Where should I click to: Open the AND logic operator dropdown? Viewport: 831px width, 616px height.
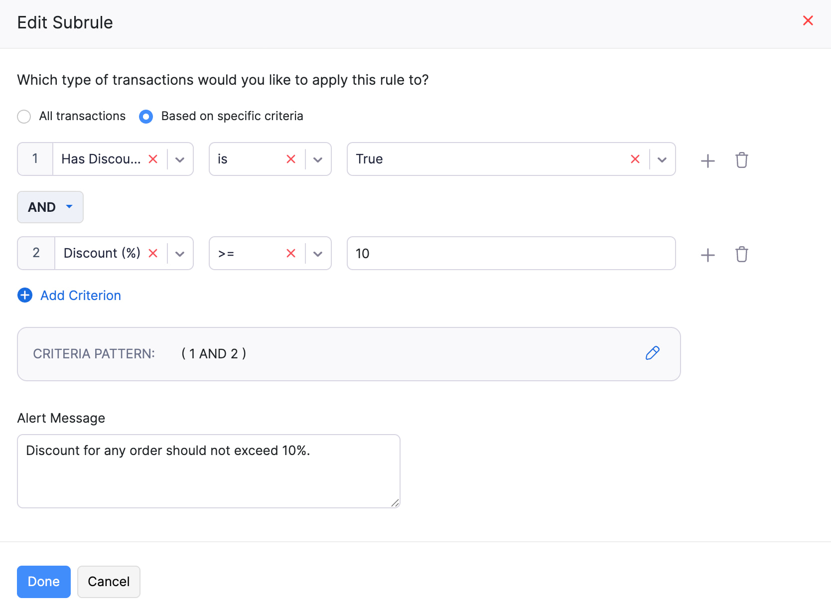pyautogui.click(x=50, y=207)
